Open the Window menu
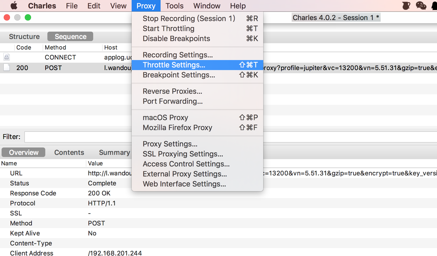 click(x=207, y=6)
